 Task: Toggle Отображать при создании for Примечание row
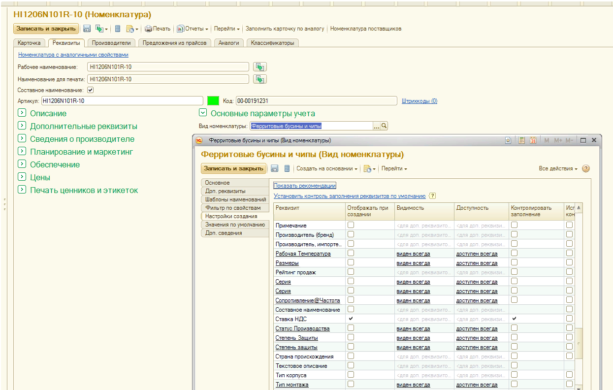click(x=351, y=225)
